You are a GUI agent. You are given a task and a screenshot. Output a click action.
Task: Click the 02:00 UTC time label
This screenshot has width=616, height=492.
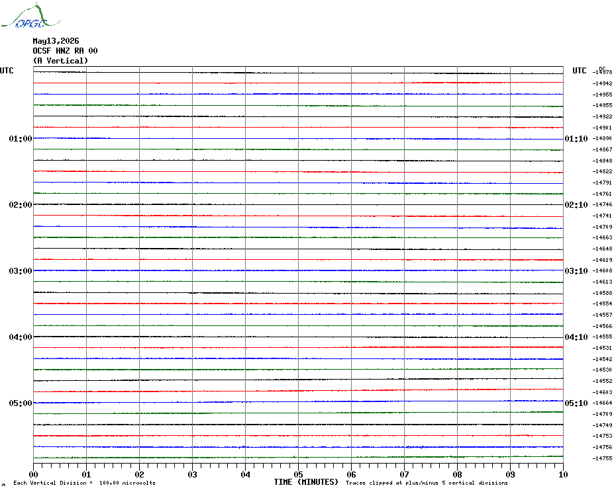[21, 205]
